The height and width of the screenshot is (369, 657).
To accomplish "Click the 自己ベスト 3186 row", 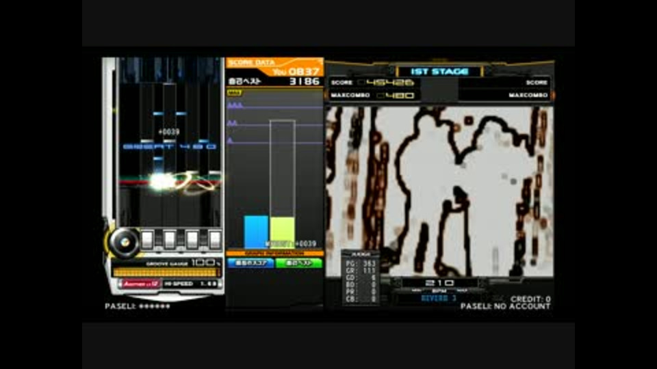I will pyautogui.click(x=274, y=81).
